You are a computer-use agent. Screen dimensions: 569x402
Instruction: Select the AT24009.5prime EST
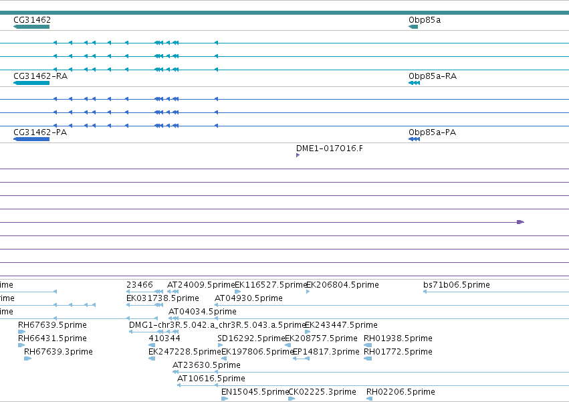173,292
